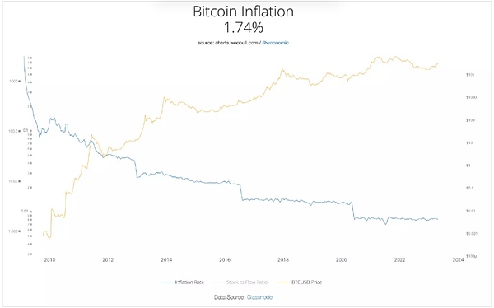Select the 2024 x-axis label

tap(458, 260)
